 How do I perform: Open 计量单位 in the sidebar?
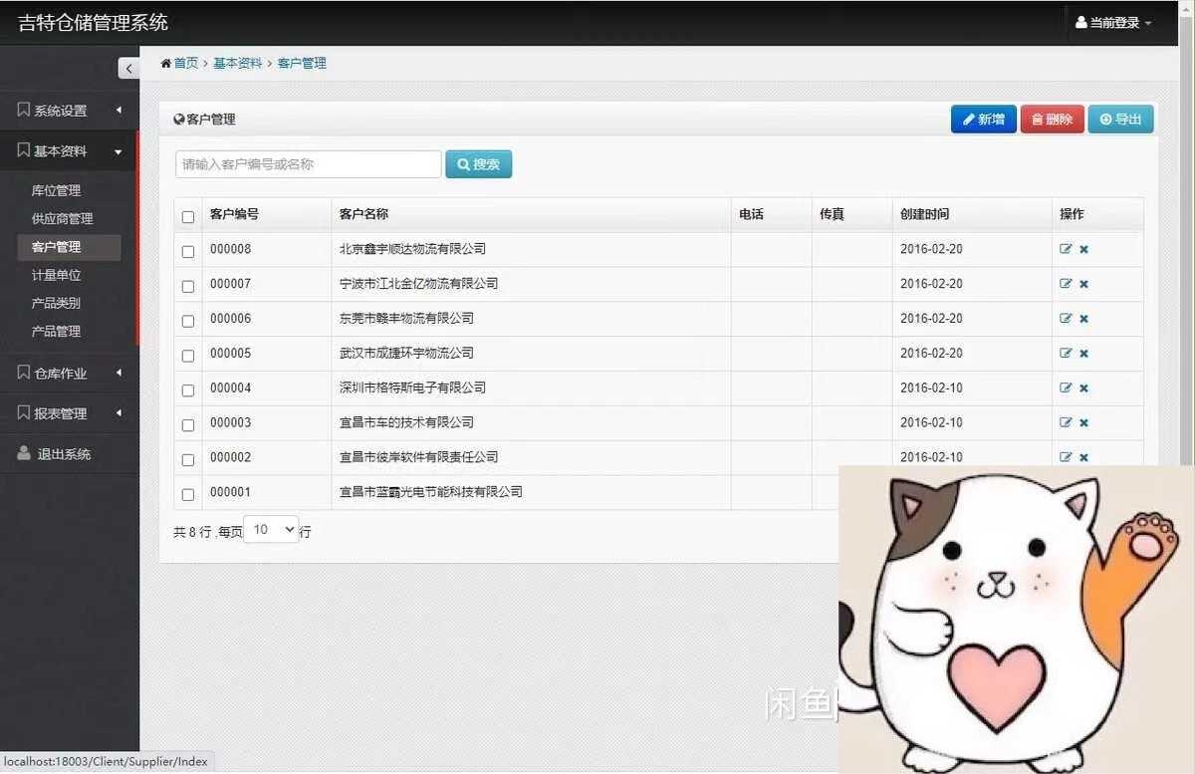[x=56, y=275]
